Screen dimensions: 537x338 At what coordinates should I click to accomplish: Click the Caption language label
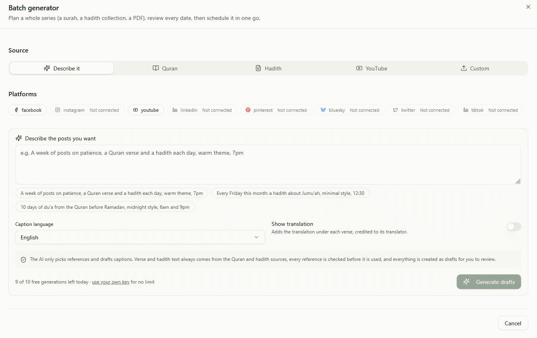click(34, 224)
